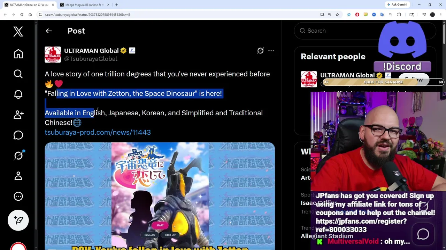This screenshot has width=446, height=250.
Task: Go back with the Post arrow
Action: 49,31
